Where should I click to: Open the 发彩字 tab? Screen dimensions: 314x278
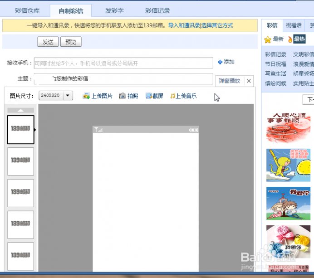(x=114, y=10)
